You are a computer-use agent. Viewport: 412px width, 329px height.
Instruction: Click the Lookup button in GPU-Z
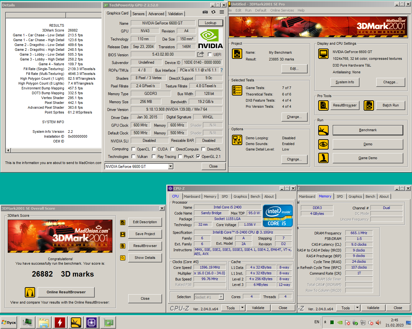click(210, 23)
